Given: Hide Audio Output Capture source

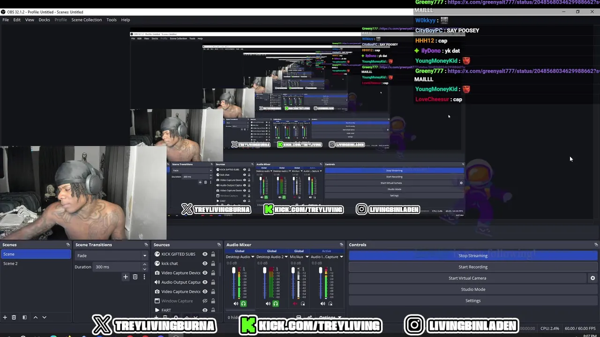Looking at the screenshot, I should coord(205,282).
